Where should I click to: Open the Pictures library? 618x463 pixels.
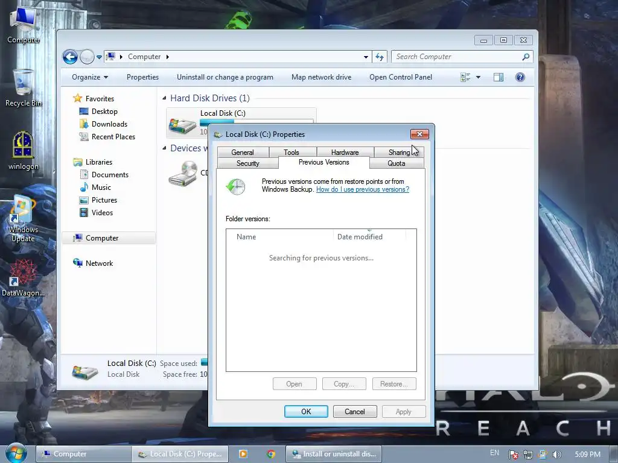[98, 200]
